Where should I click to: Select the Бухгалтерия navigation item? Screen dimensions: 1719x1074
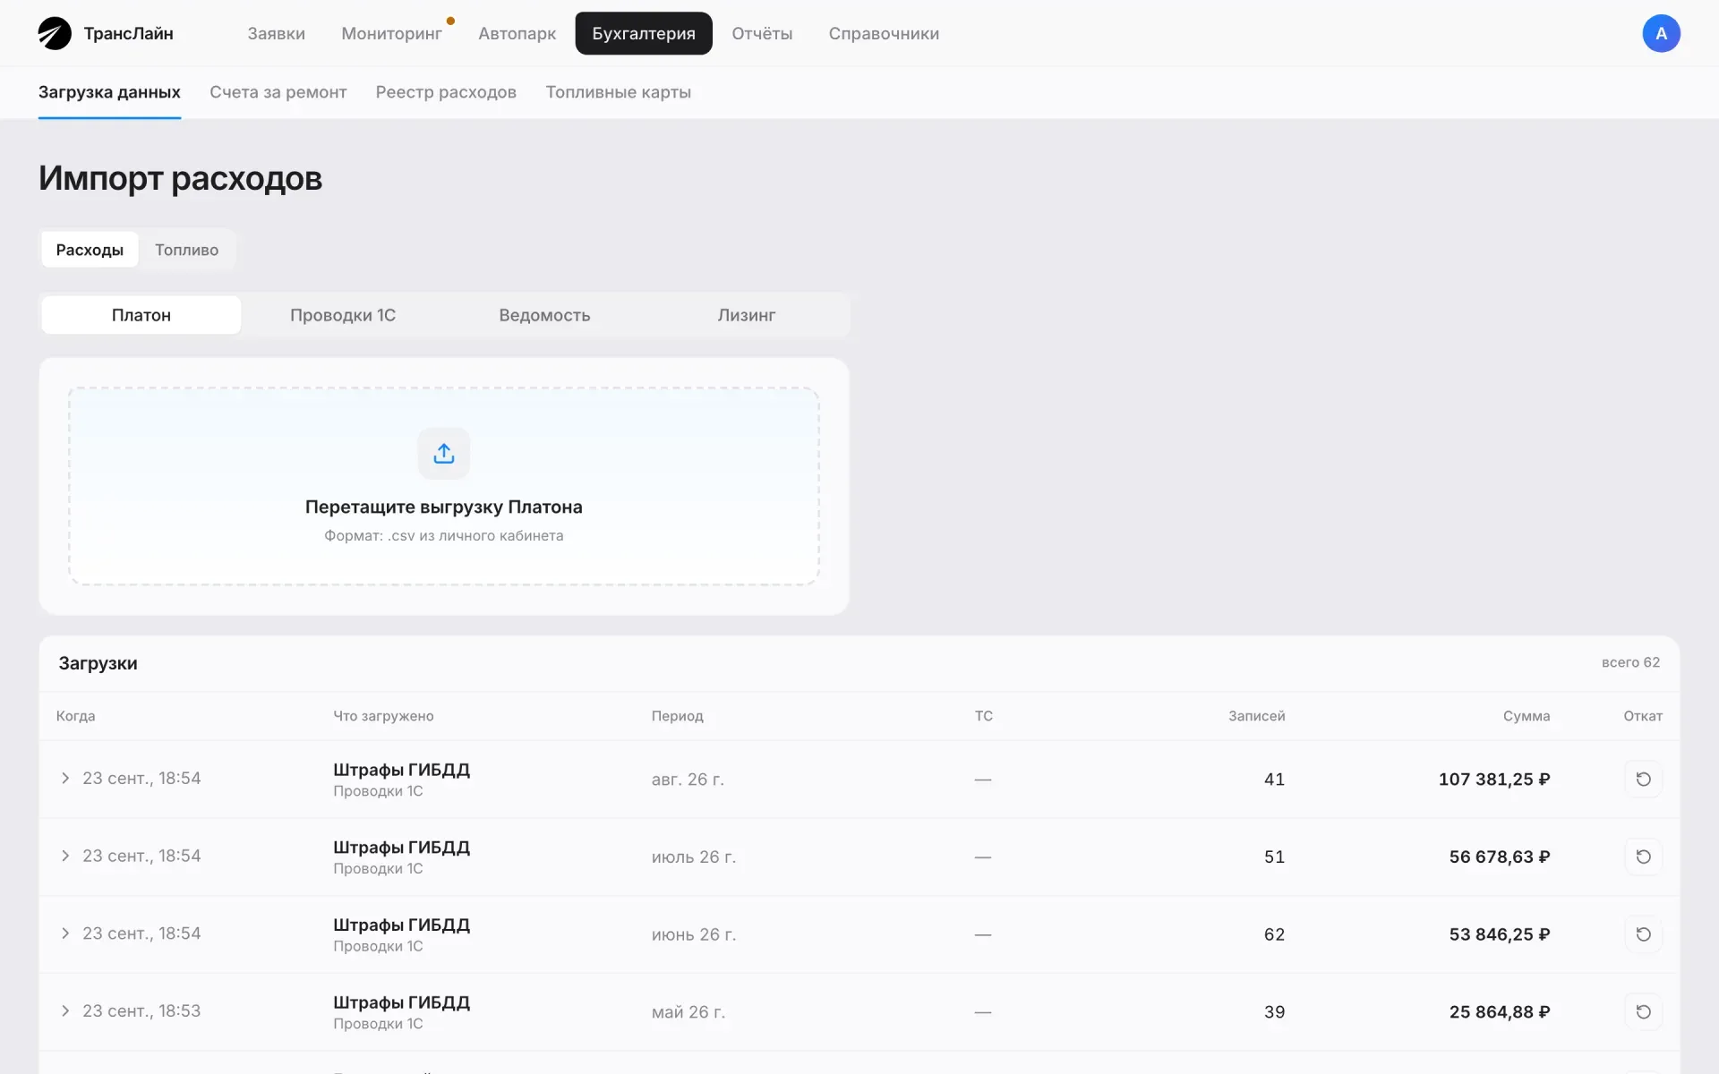click(x=644, y=33)
